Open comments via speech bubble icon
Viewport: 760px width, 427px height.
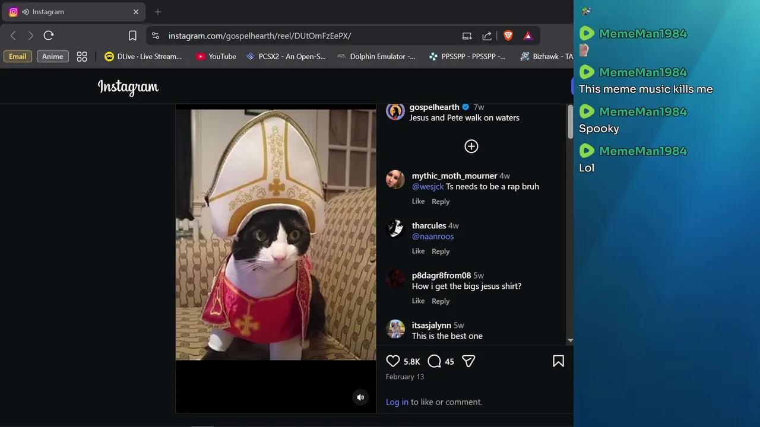(435, 361)
